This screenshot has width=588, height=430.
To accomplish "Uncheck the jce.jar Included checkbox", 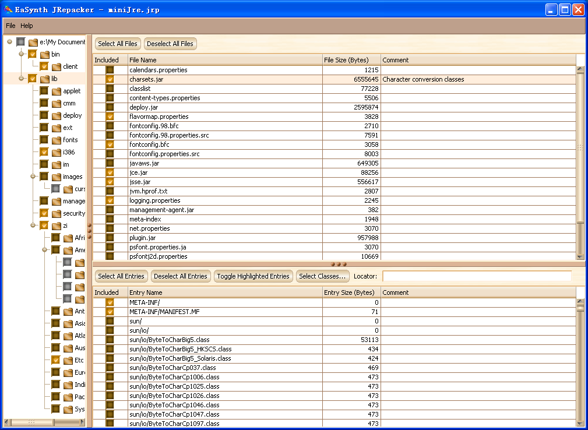I will [110, 172].
